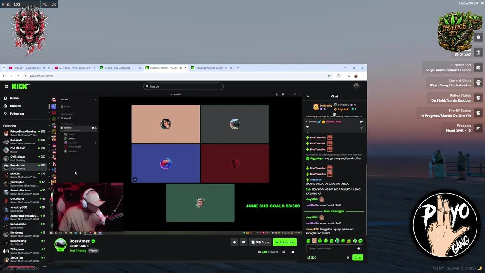Open browser extensions puzzle icon
Screen dimensions: 485x273
339,76
